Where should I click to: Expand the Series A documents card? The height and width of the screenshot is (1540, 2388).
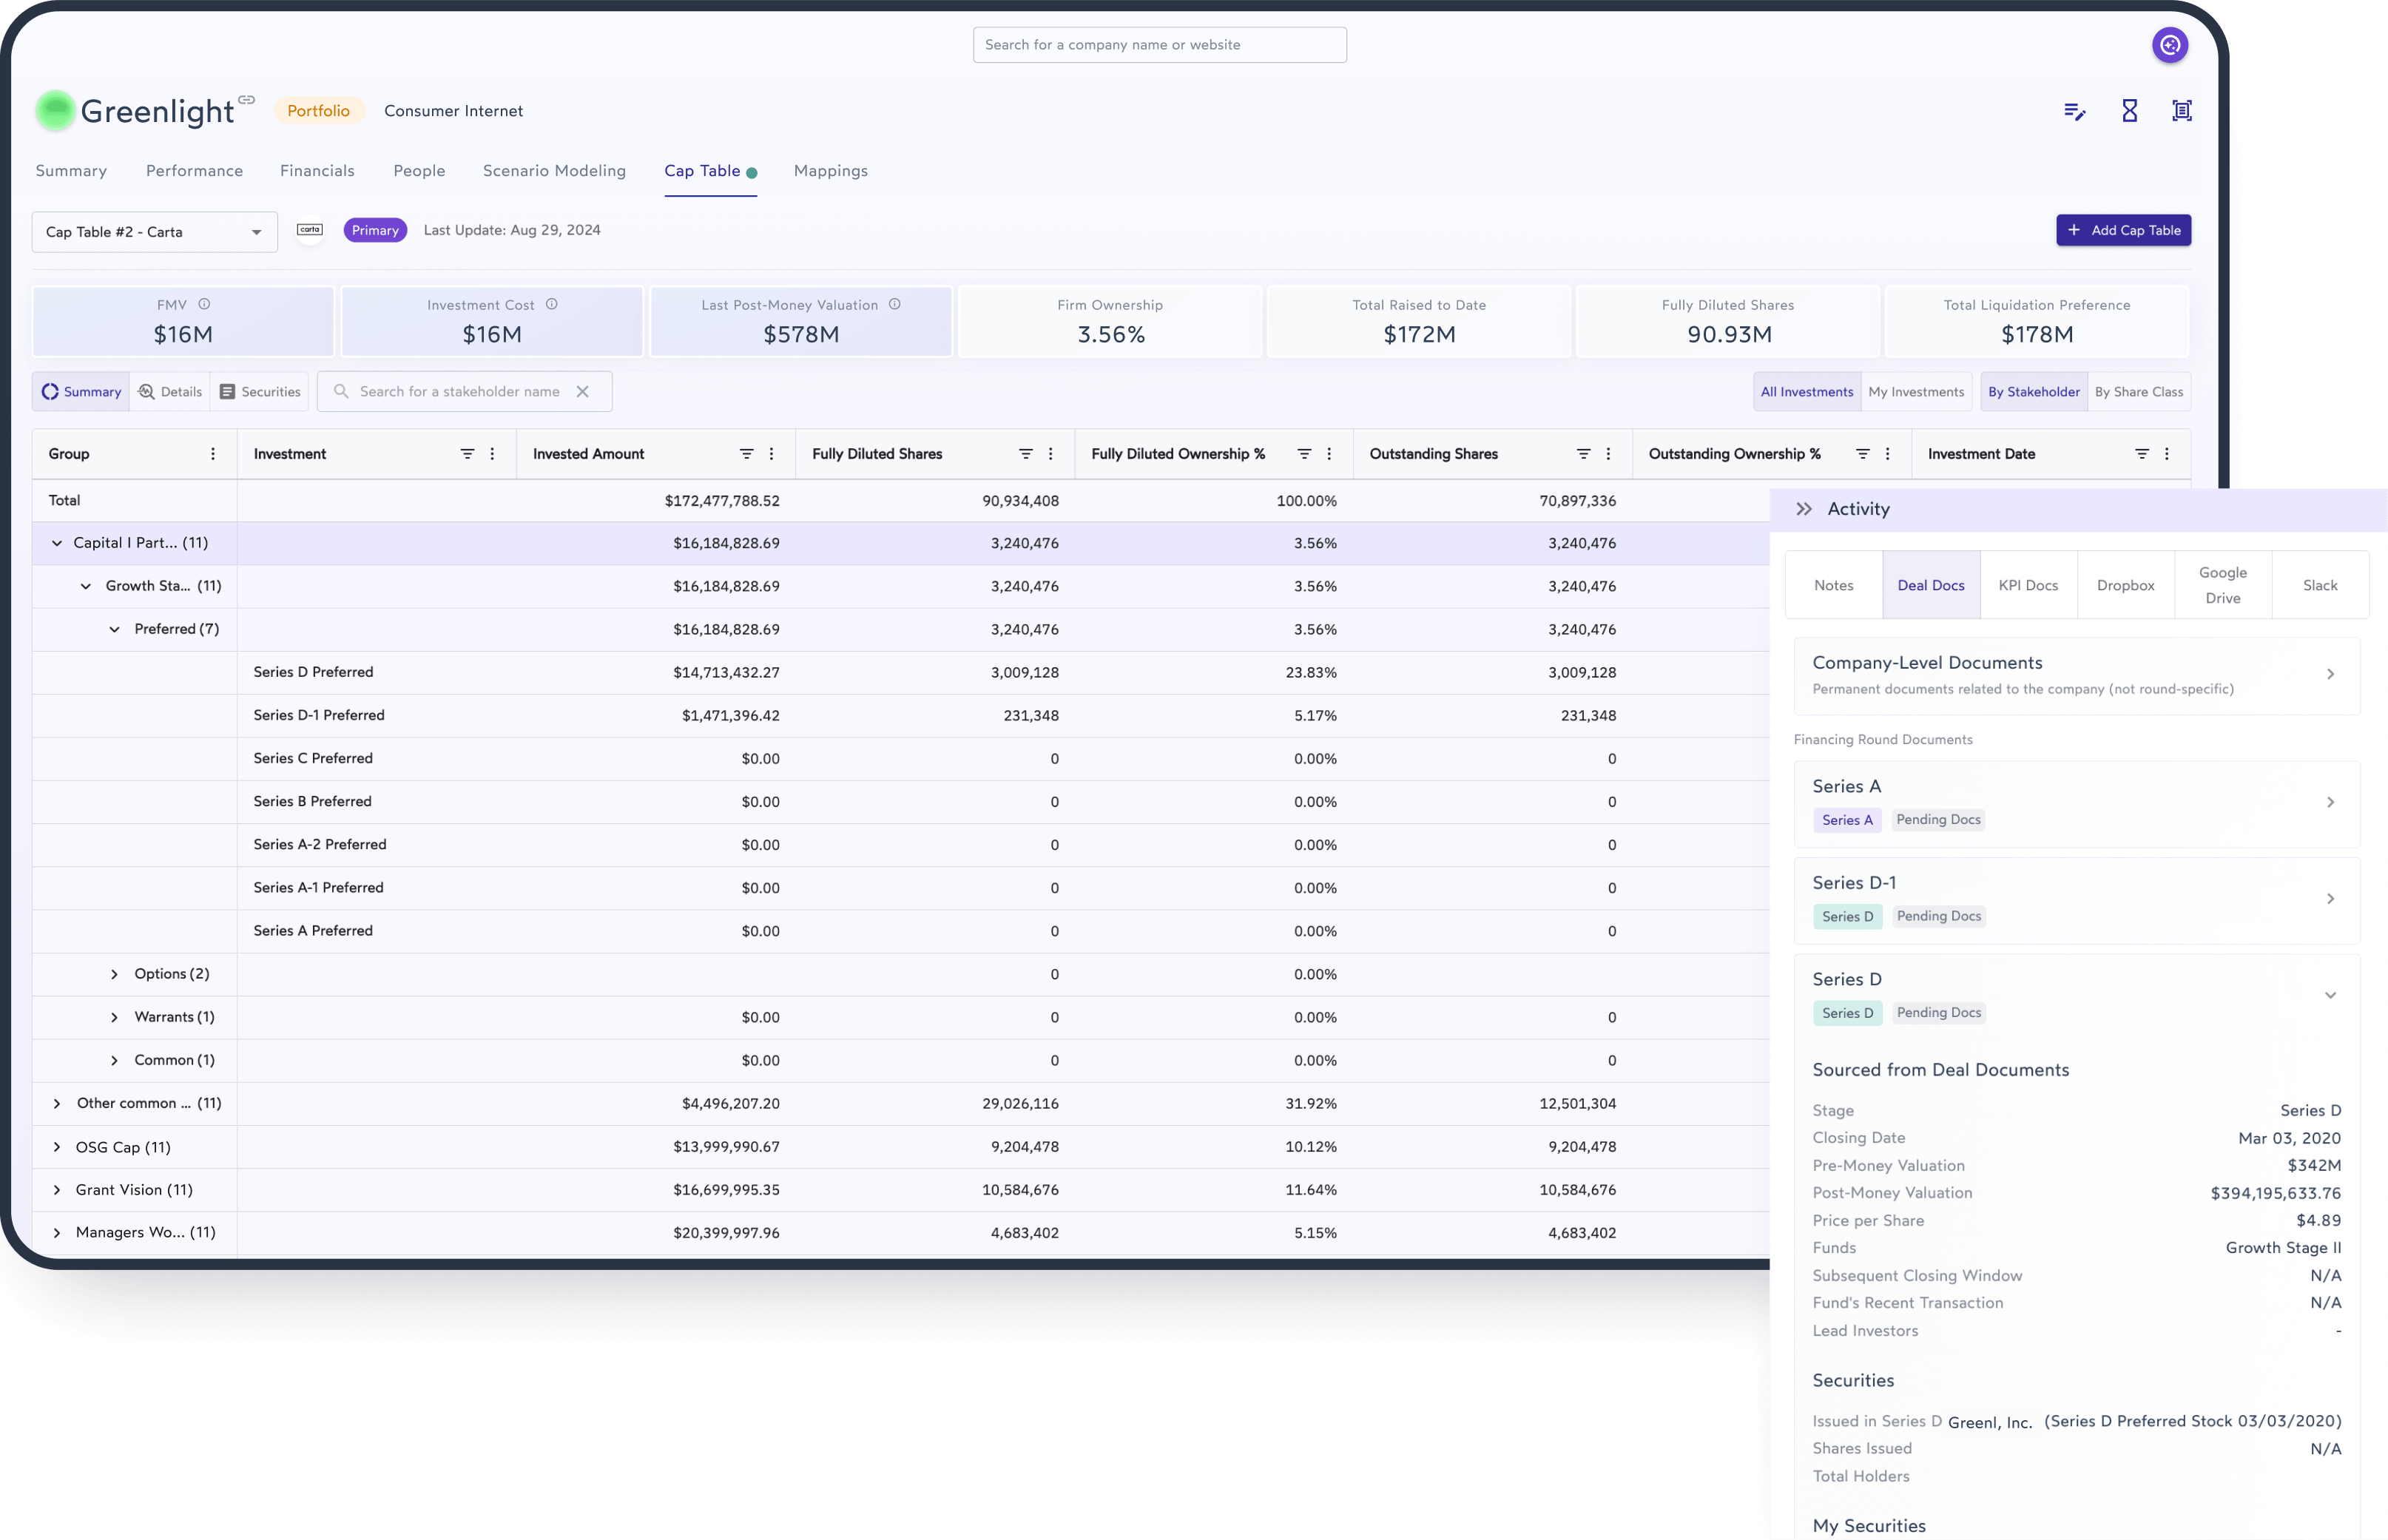(x=2330, y=803)
